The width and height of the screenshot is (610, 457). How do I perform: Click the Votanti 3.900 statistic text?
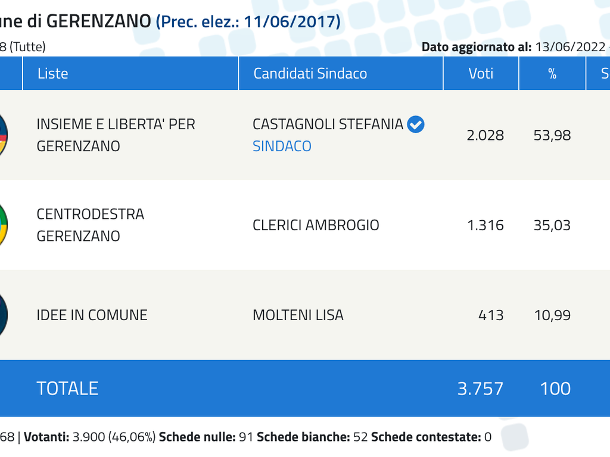pyautogui.click(x=89, y=437)
